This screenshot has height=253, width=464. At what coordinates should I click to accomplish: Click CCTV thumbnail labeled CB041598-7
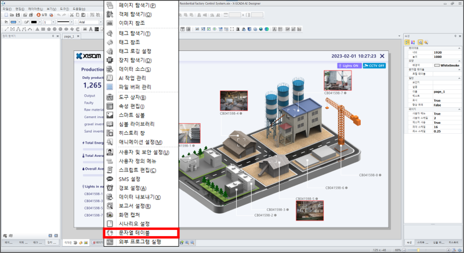coord(338,80)
